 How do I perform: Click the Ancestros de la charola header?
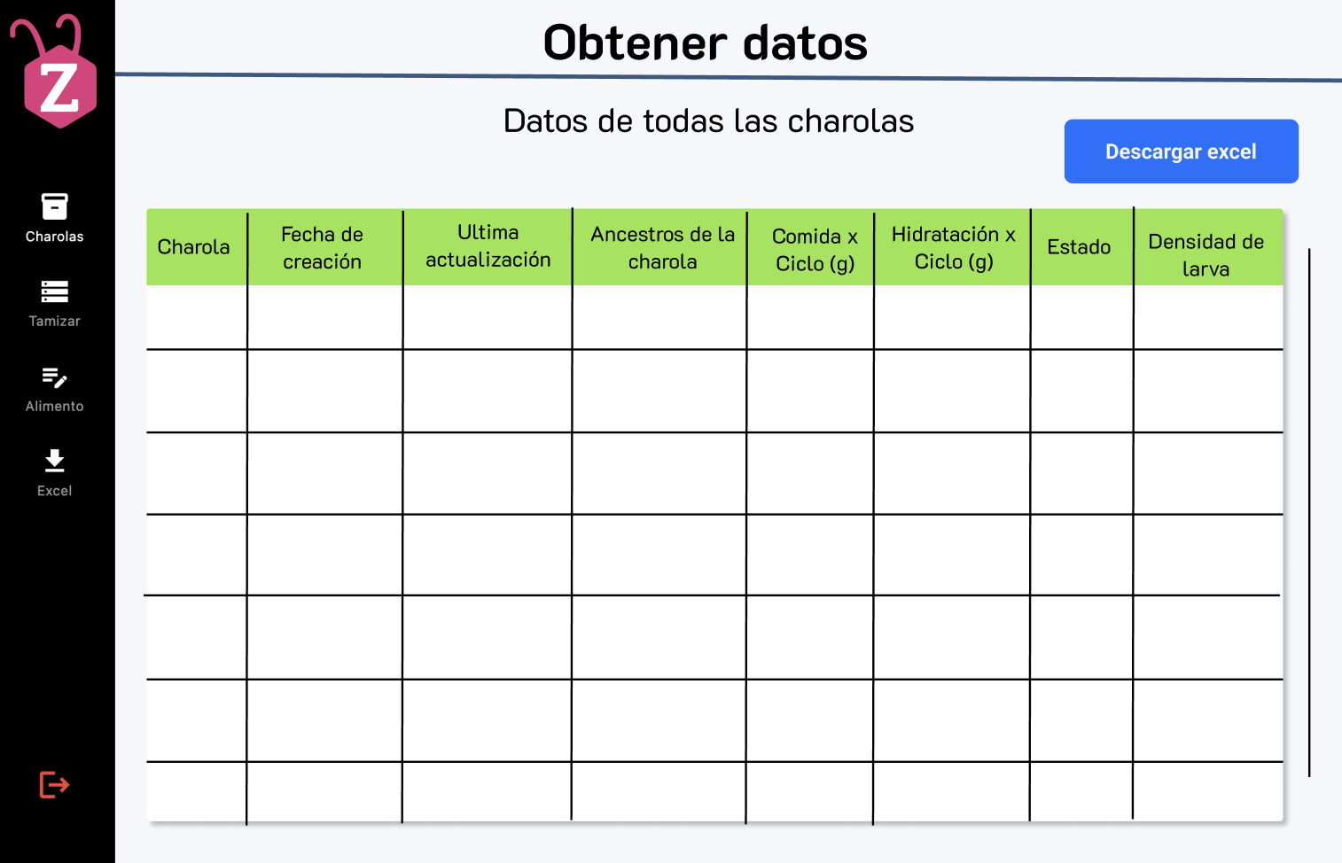(662, 248)
